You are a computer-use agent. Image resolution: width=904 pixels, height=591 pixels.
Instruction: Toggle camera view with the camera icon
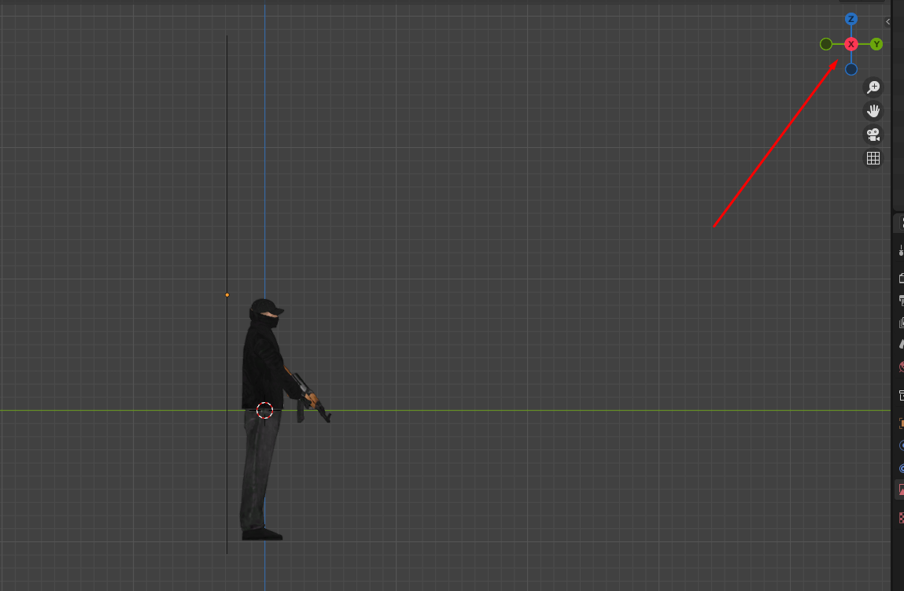pos(873,135)
